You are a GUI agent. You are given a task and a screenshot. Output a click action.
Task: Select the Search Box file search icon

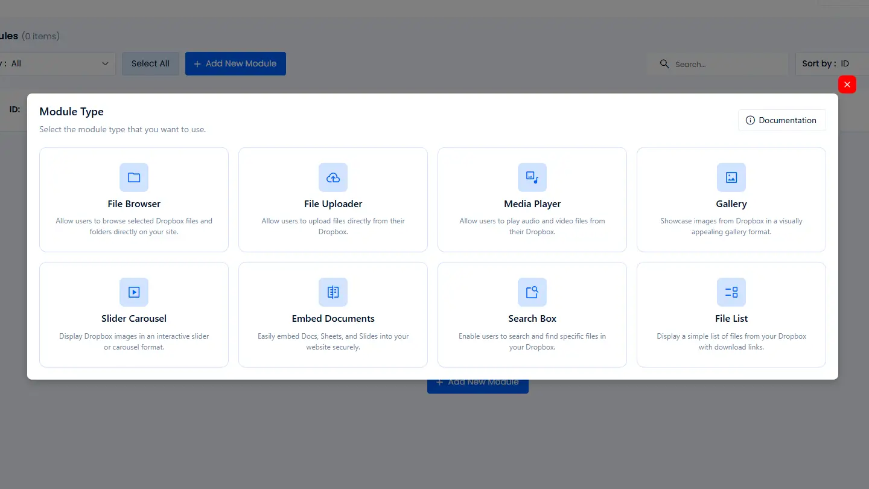point(532,292)
